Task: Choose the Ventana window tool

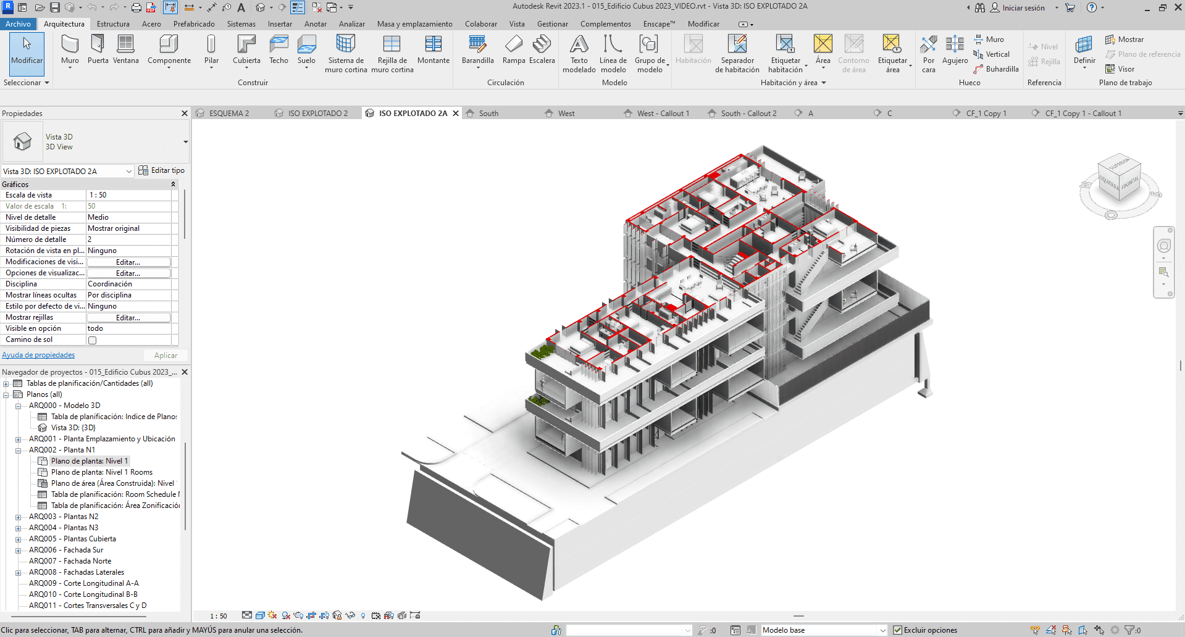Action: tap(125, 49)
